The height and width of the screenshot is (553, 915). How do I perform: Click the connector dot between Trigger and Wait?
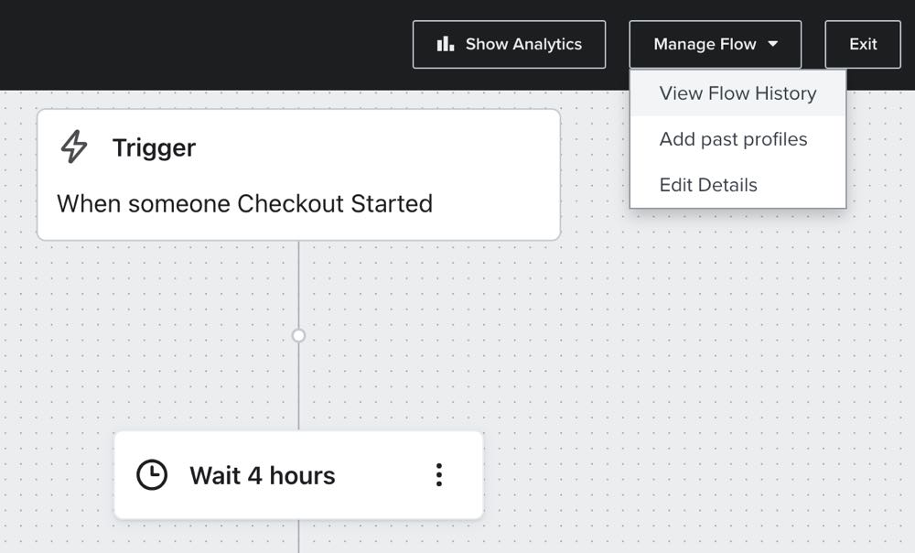click(x=299, y=335)
